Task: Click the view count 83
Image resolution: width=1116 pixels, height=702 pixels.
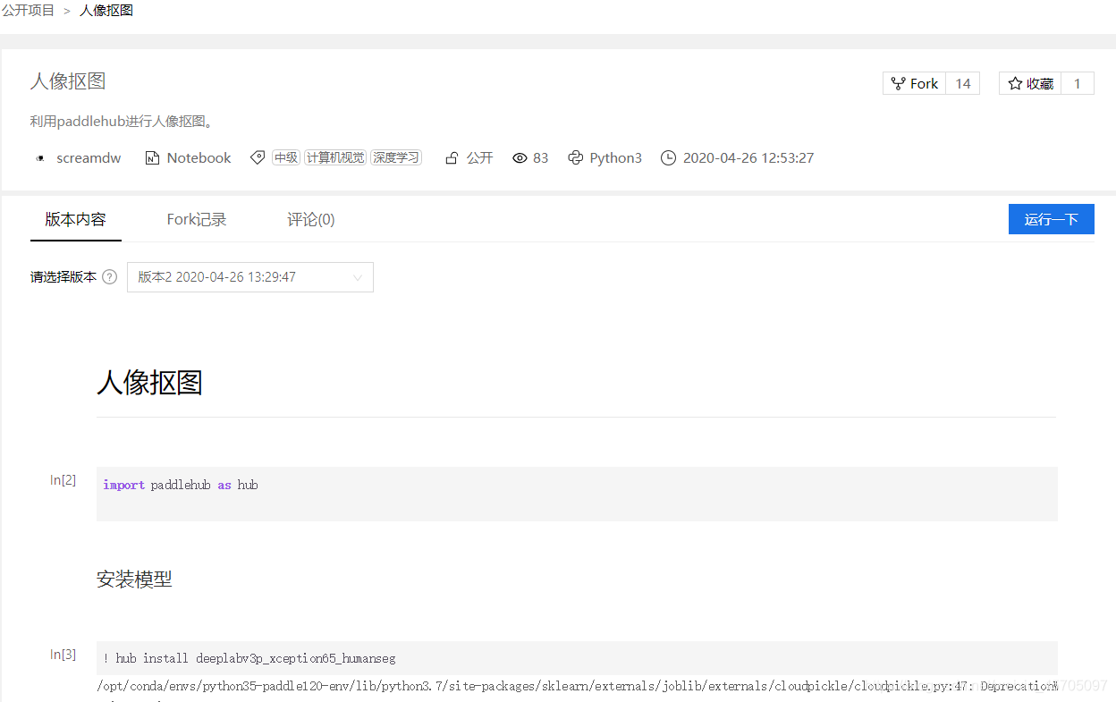Action: (x=540, y=158)
